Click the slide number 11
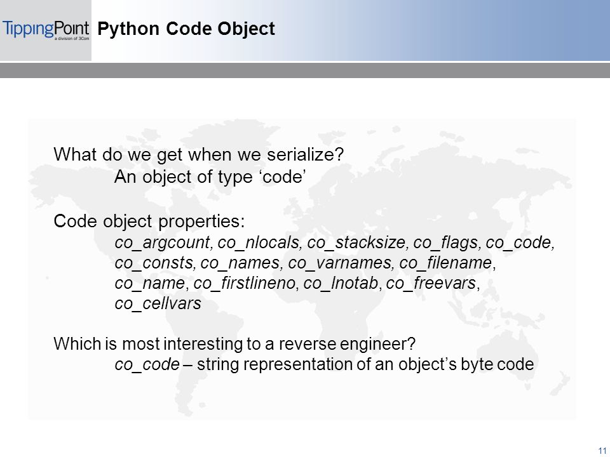 [602, 450]
